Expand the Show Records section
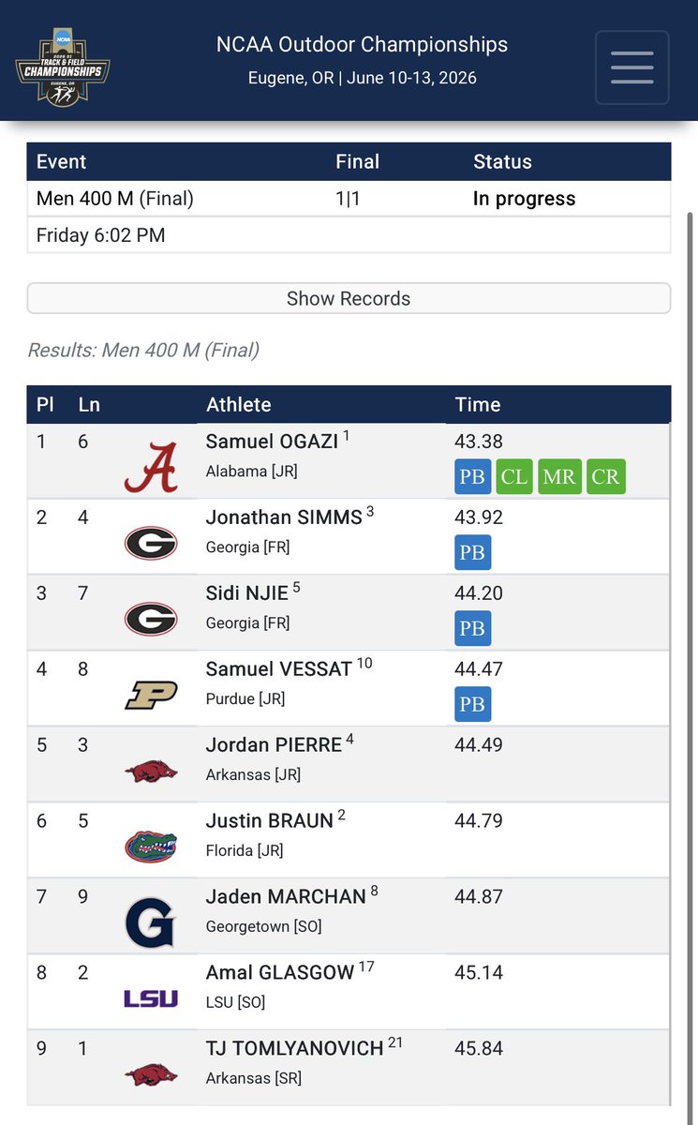The width and height of the screenshot is (698, 1125). coord(349,298)
